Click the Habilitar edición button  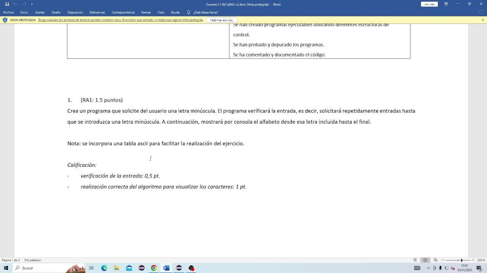[221, 20]
